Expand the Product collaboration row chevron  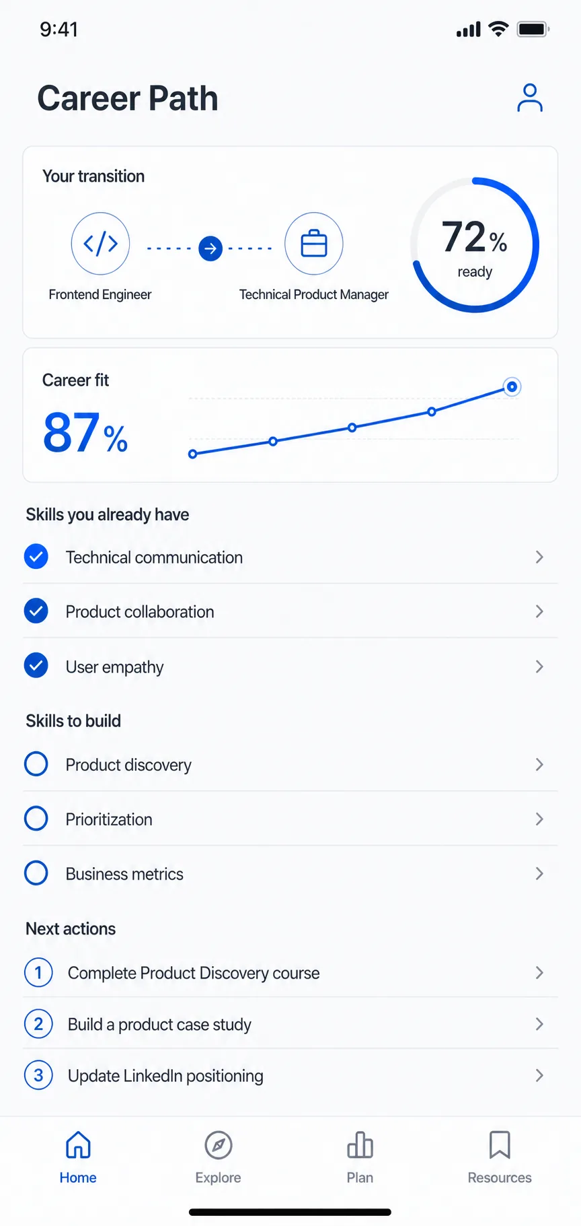pos(539,611)
